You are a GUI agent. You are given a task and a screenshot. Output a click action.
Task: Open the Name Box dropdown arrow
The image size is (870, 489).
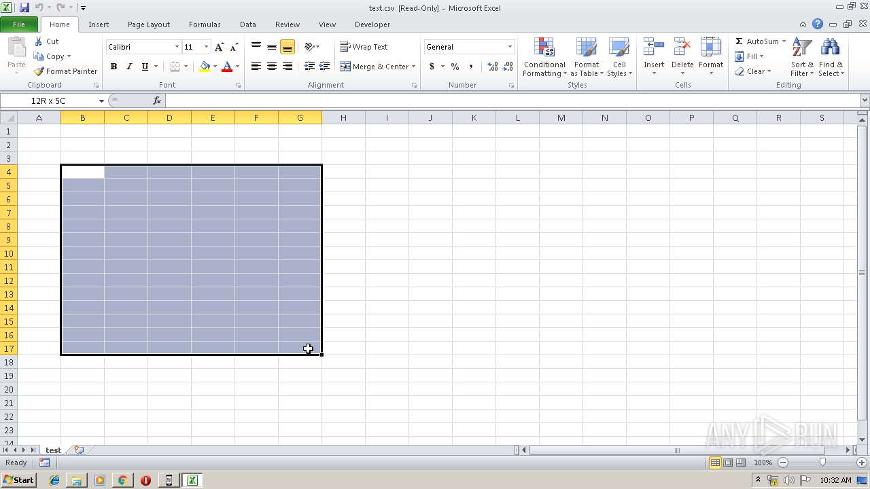coord(101,101)
